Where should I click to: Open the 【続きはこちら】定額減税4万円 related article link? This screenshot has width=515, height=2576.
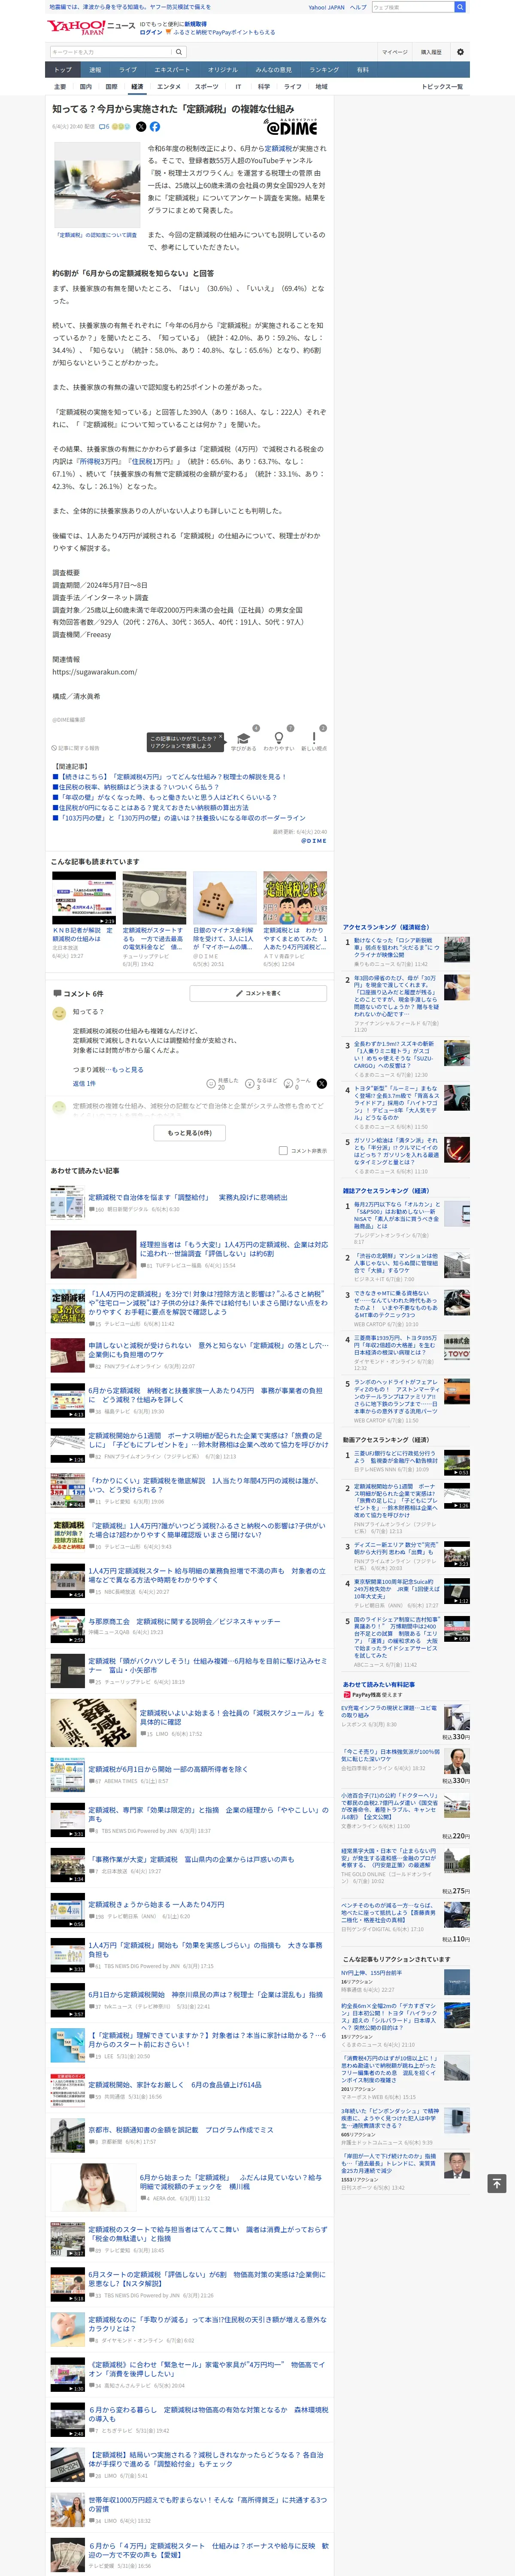[x=171, y=777]
